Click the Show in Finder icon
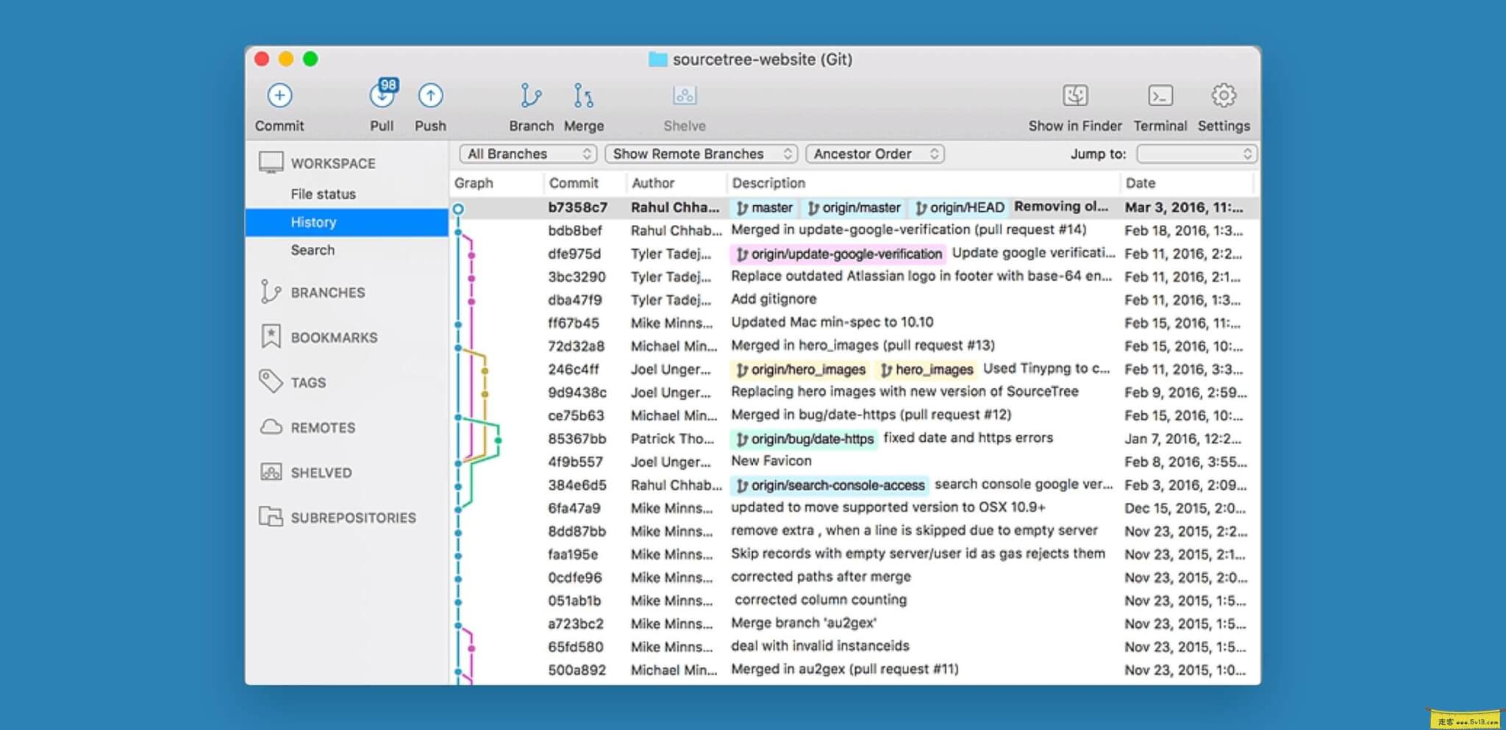Viewport: 1506px width, 730px height. (x=1075, y=96)
